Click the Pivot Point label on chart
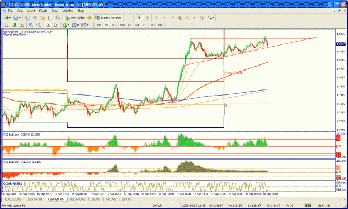 pos(233,73)
